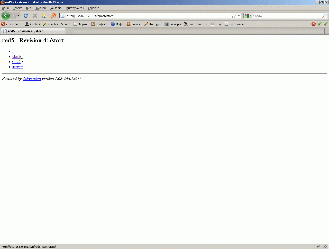Image resolution: width=329 pixels, height=249 pixels.
Task: Click the Разное toolbar icon
Action: [x=129, y=24]
